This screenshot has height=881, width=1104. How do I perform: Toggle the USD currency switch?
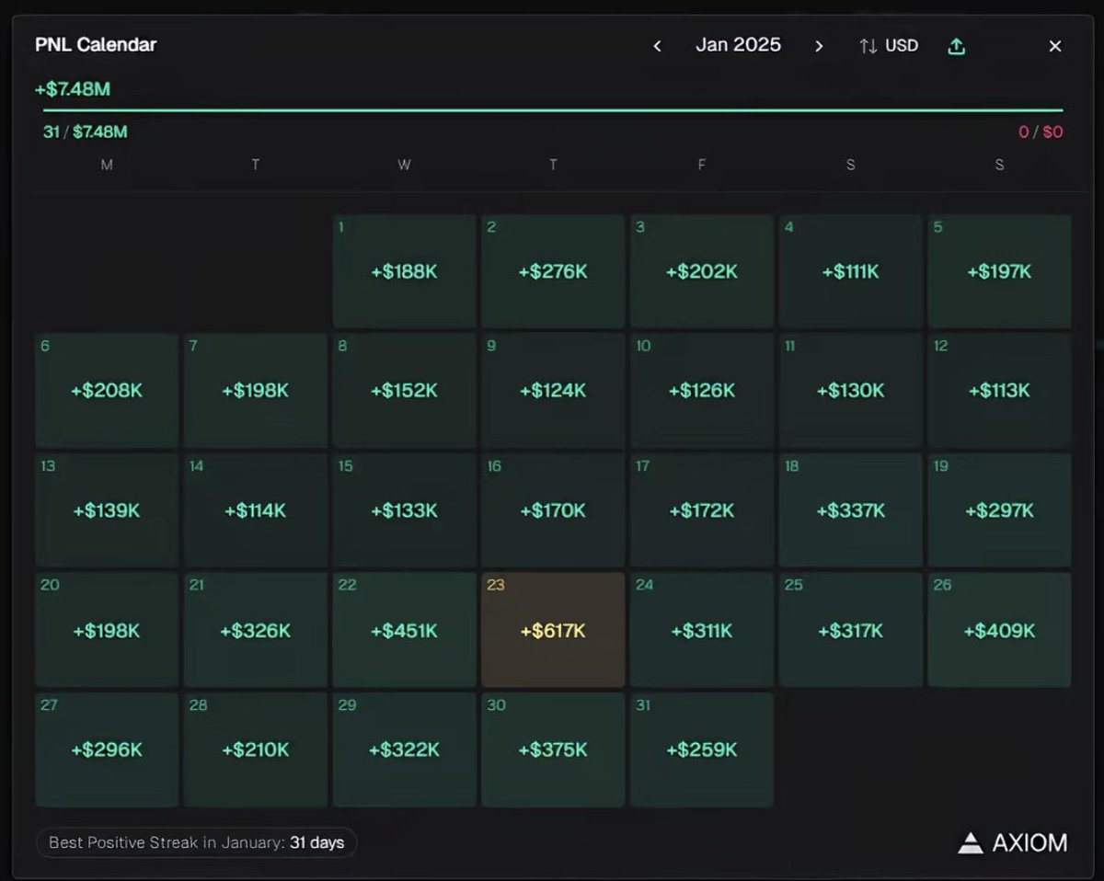point(889,46)
